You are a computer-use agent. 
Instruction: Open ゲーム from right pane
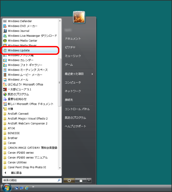[x=69, y=65]
